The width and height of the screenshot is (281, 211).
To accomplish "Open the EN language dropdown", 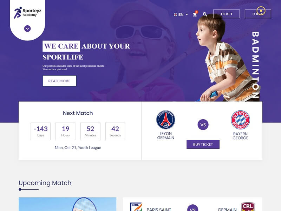I will (181, 14).
